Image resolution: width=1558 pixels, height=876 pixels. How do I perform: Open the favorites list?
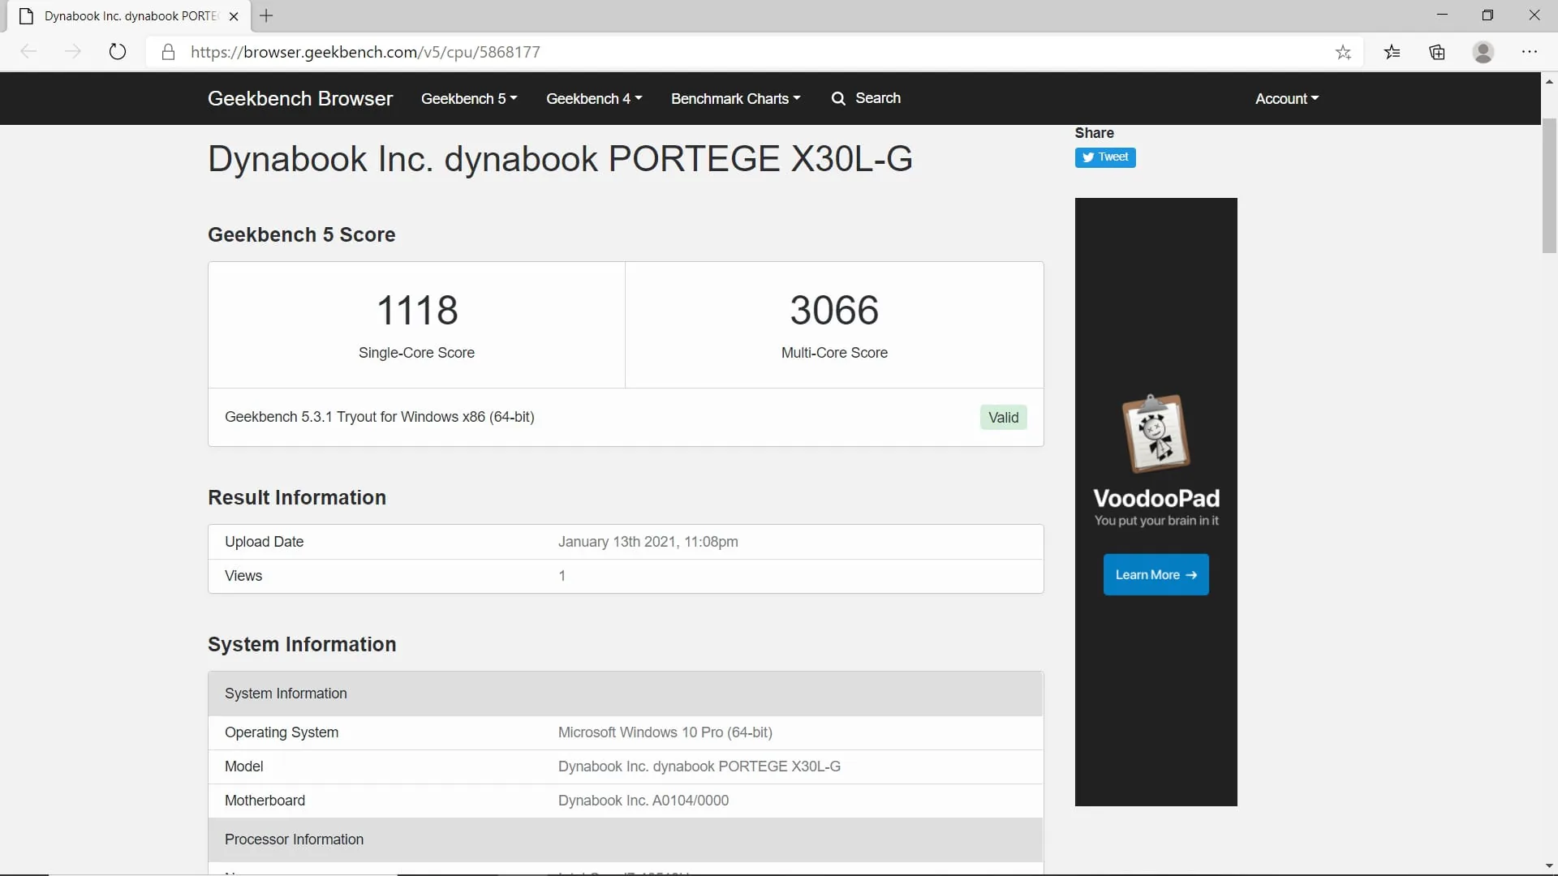(1392, 52)
